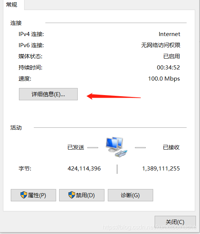Click the red arrow annotation
This screenshot has height=234, width=200.
(114, 96)
